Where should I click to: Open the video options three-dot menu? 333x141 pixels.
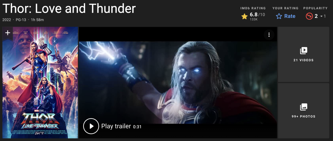269,35
